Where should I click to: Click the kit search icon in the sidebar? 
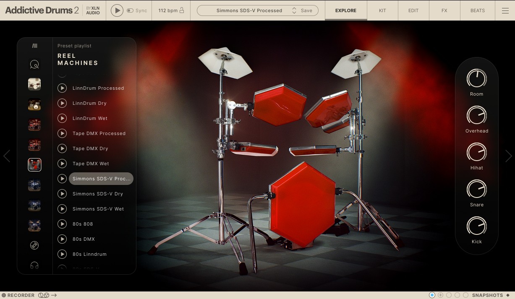pyautogui.click(x=34, y=65)
